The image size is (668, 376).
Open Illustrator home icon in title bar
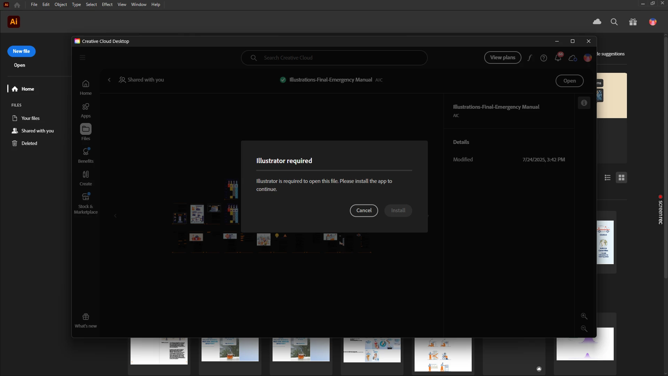pos(17,5)
